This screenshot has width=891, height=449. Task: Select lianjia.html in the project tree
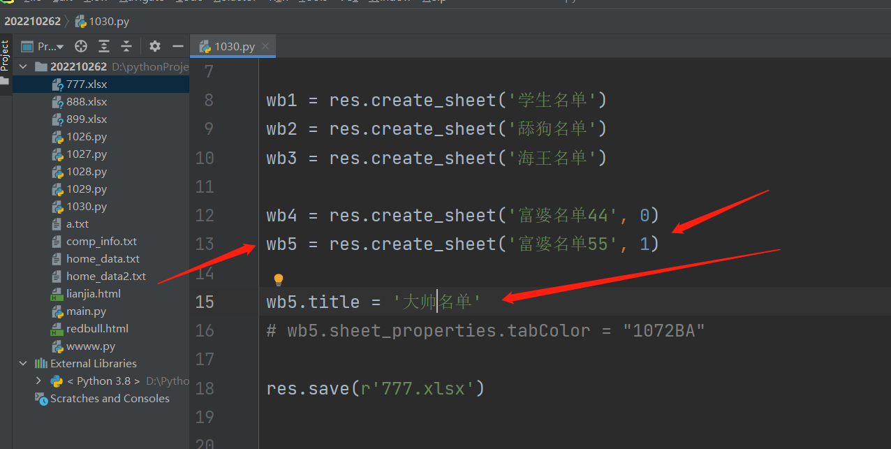(x=94, y=293)
